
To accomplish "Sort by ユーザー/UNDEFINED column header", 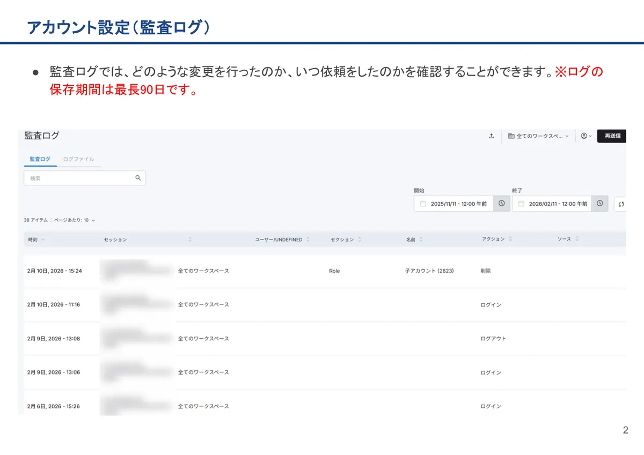I will (282, 240).
